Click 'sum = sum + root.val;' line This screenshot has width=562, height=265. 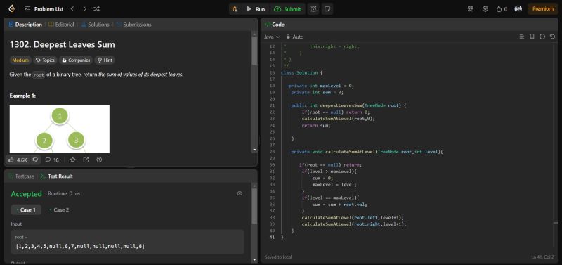tap(339, 205)
